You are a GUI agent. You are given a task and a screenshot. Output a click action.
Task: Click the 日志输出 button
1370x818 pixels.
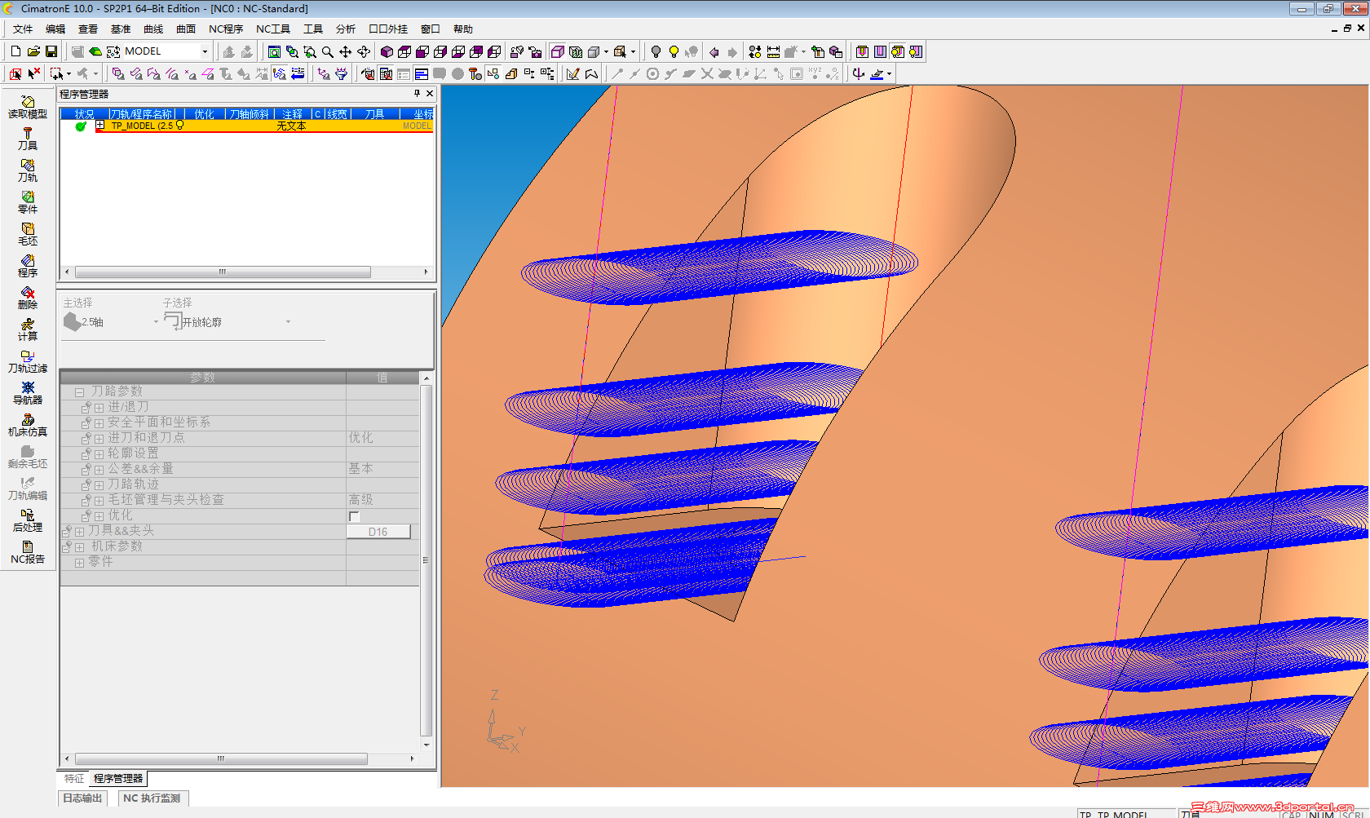[x=83, y=798]
